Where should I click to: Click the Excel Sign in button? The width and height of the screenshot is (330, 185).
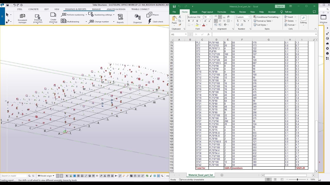pyautogui.click(x=280, y=6)
